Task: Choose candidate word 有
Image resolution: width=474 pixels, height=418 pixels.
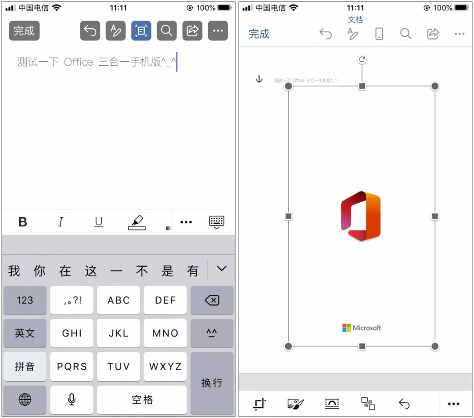Action: pyautogui.click(x=193, y=271)
